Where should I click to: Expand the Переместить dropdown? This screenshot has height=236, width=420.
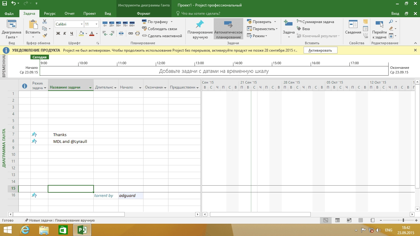[277, 29]
